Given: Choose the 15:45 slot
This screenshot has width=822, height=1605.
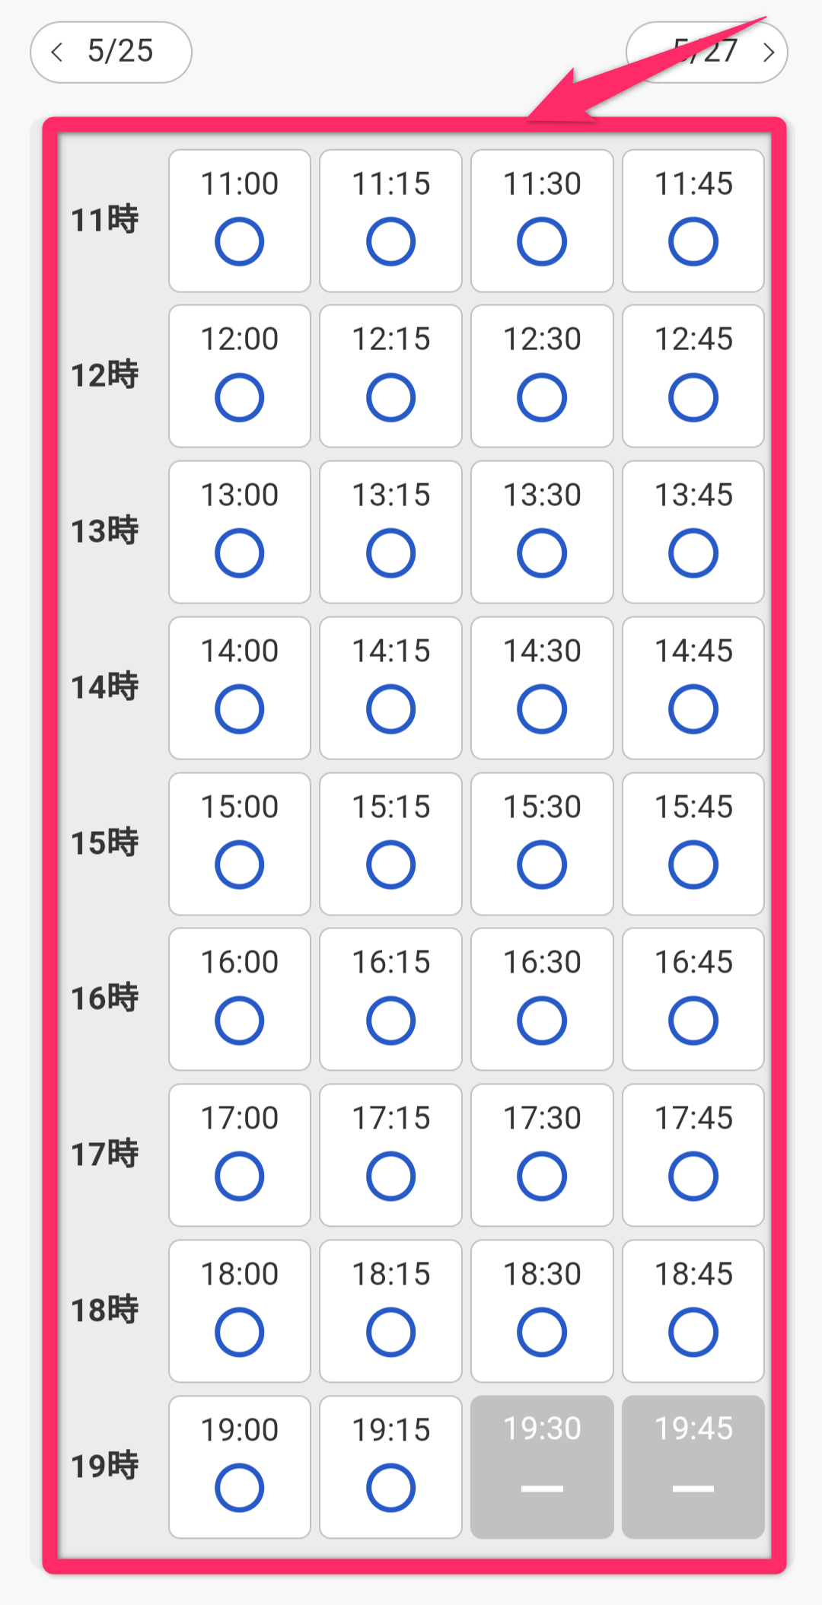Looking at the screenshot, I should pos(693,844).
